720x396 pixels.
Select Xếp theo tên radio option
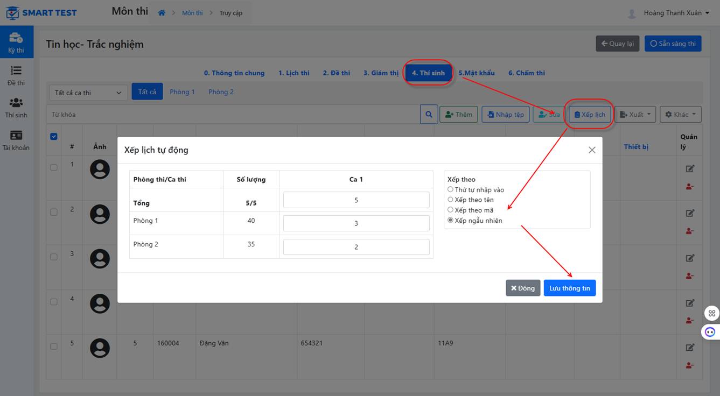tap(450, 200)
